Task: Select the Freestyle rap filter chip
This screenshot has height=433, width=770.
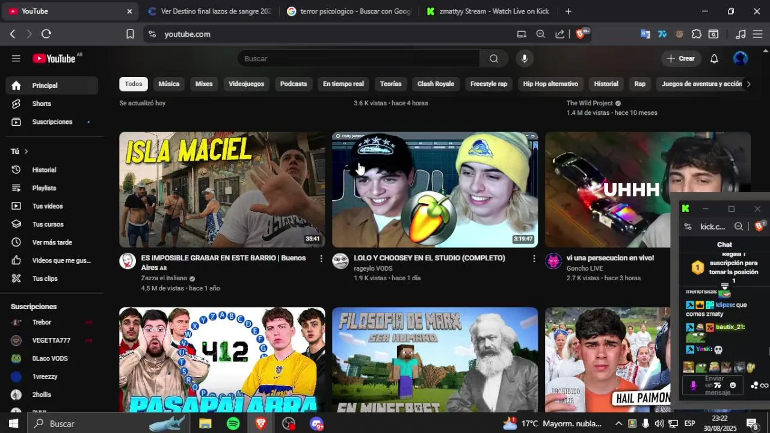Action: pyautogui.click(x=488, y=84)
